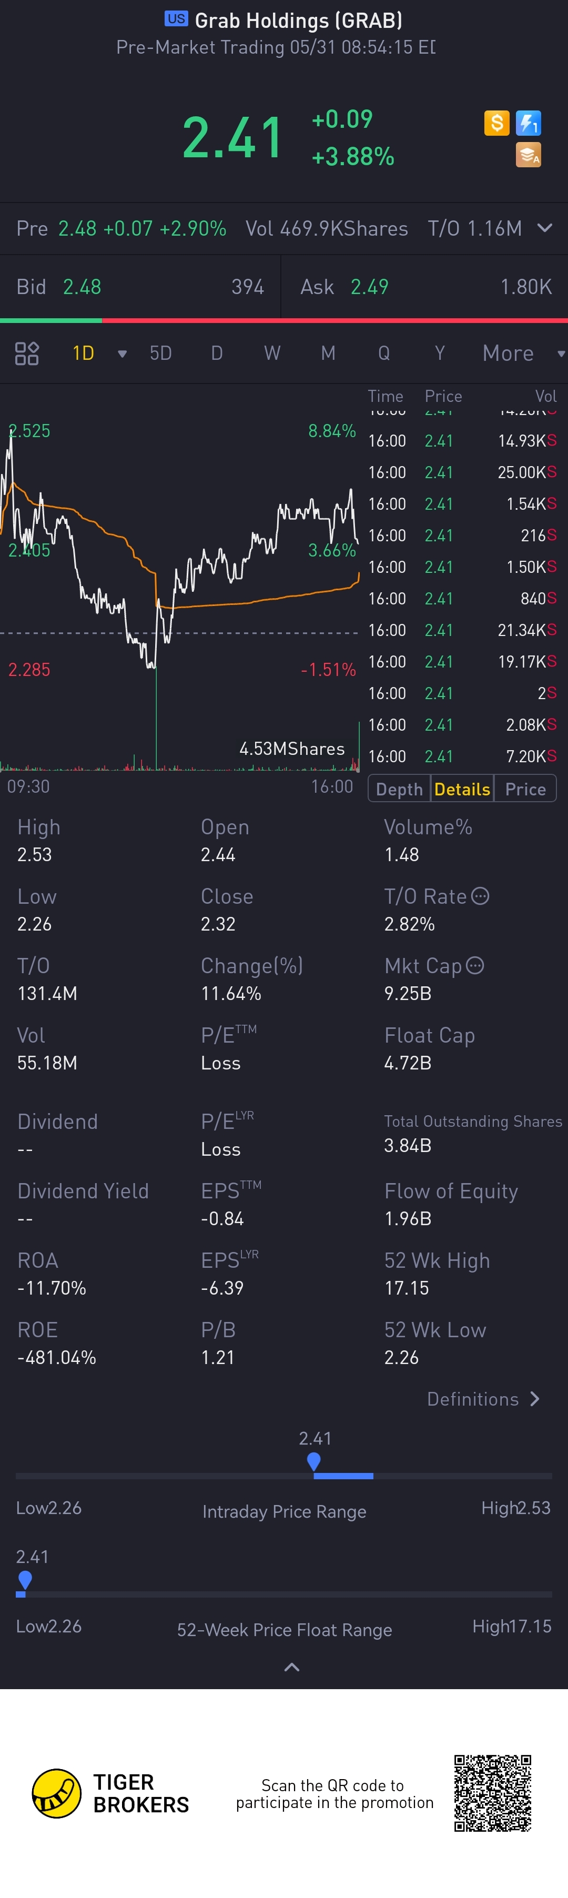
Task: Tap the info icon beside Mkt Cap
Action: [475, 965]
